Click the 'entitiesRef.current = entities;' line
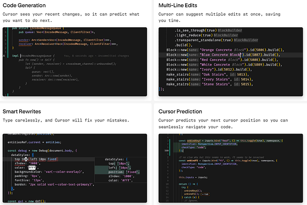The width and height of the screenshot is (307, 205). [x=35, y=142]
